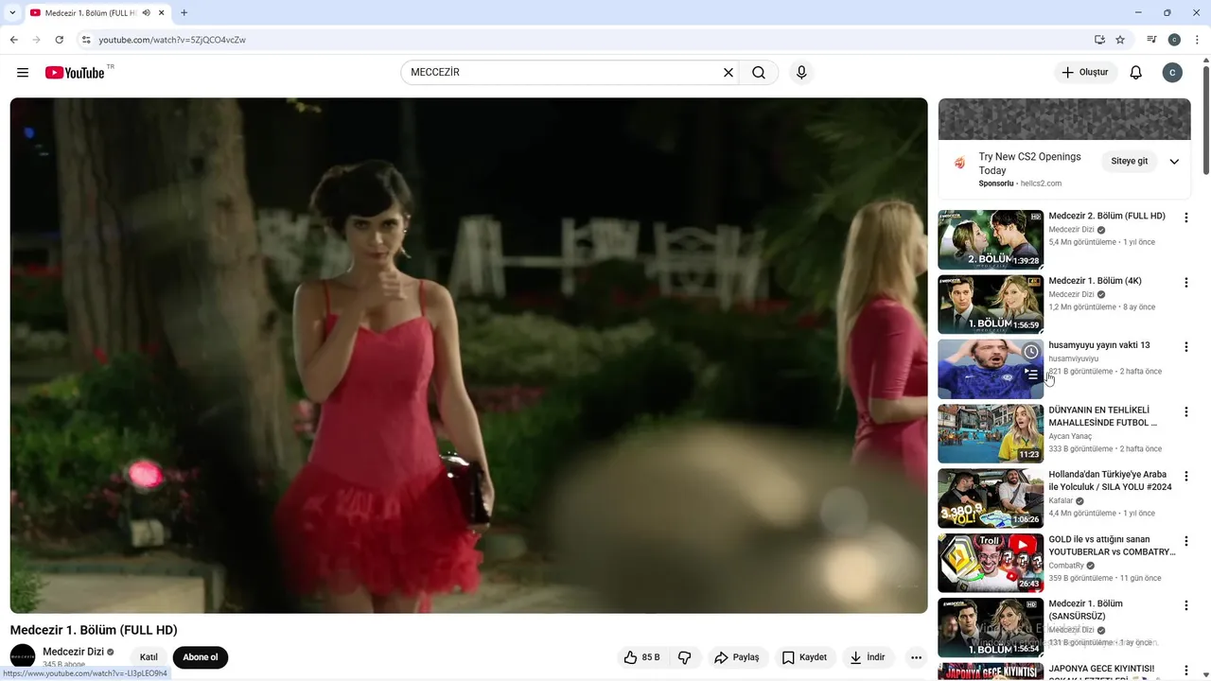
Task: Open options for DÜNYANIN EN TEHLİKELİ video
Action: (x=1185, y=411)
